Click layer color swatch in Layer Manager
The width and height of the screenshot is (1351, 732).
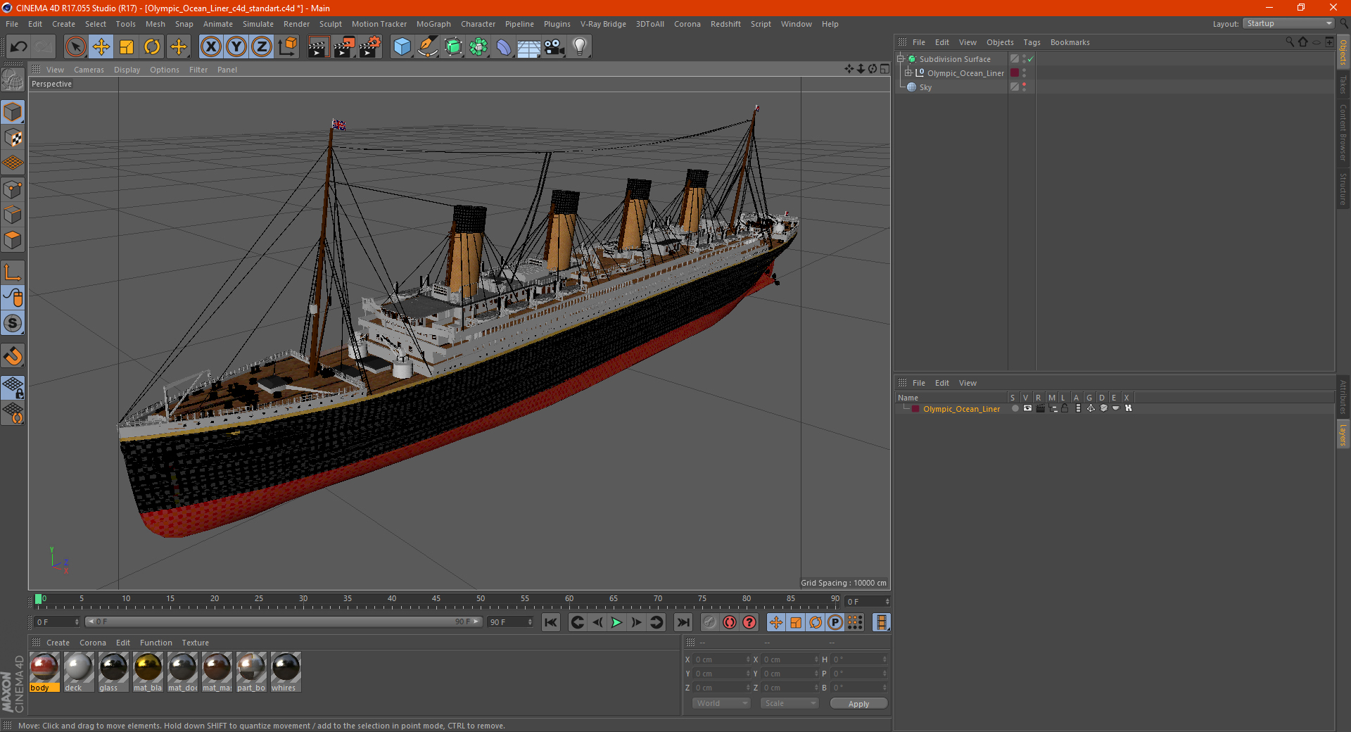click(x=915, y=409)
